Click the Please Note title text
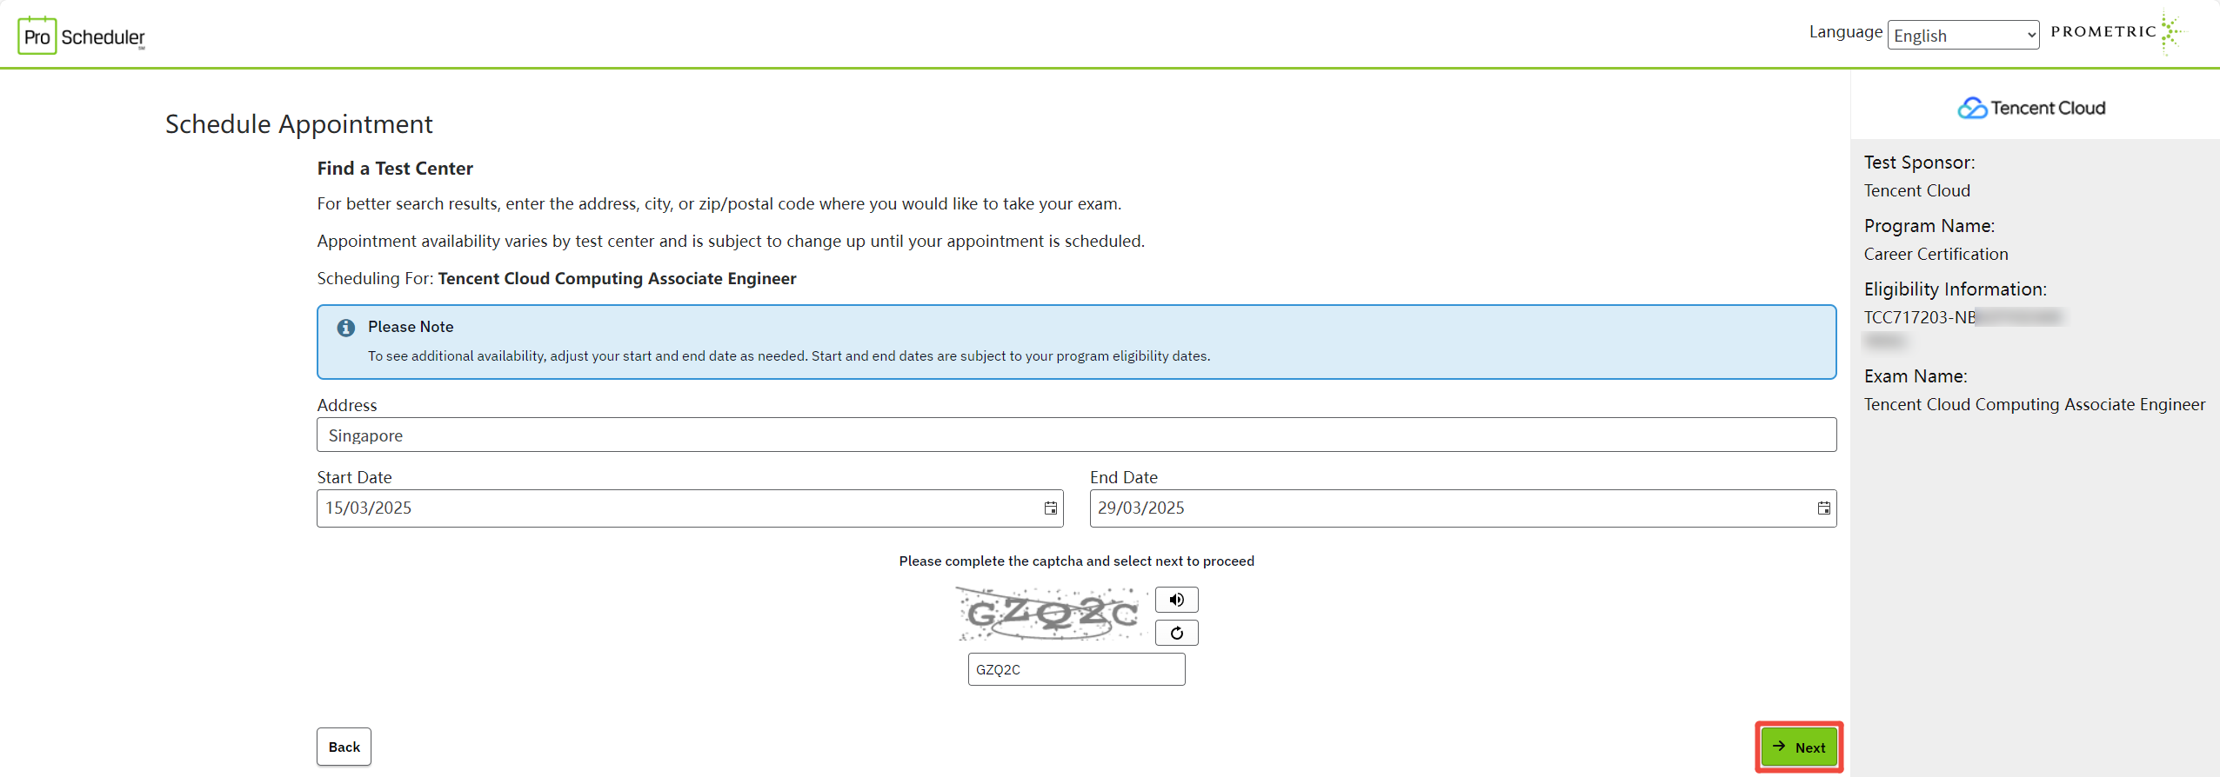 coord(411,327)
